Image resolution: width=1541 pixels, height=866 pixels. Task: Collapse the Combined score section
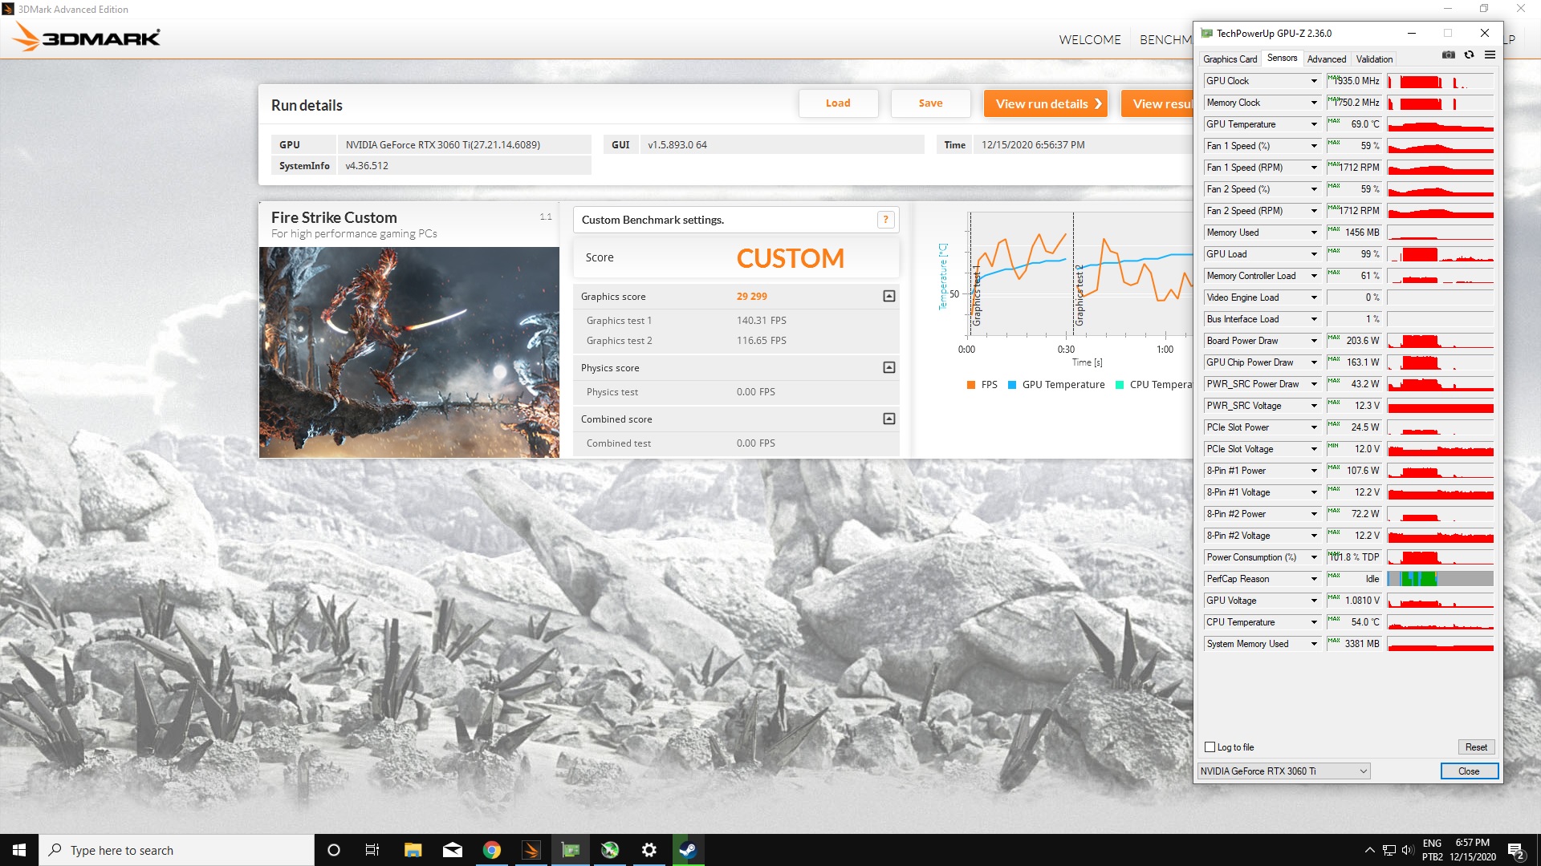[888, 419]
